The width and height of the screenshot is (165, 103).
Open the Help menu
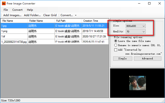[x=30, y=10]
